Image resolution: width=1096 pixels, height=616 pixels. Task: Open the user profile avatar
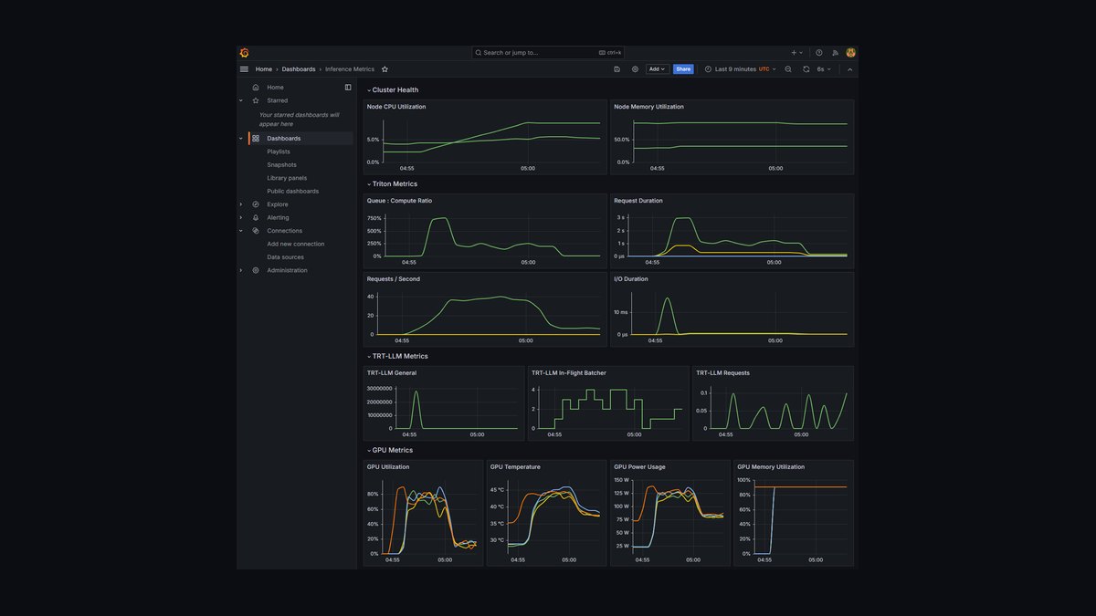tap(850, 53)
